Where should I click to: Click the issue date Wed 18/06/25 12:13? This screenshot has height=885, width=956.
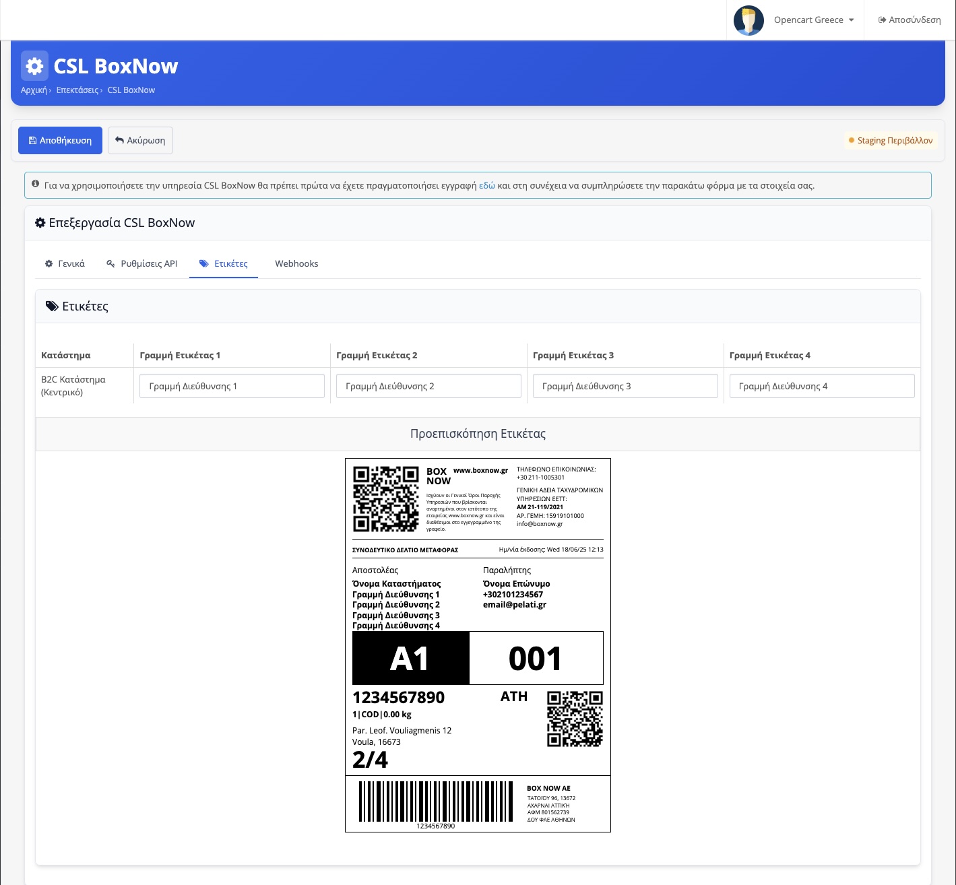tap(575, 550)
